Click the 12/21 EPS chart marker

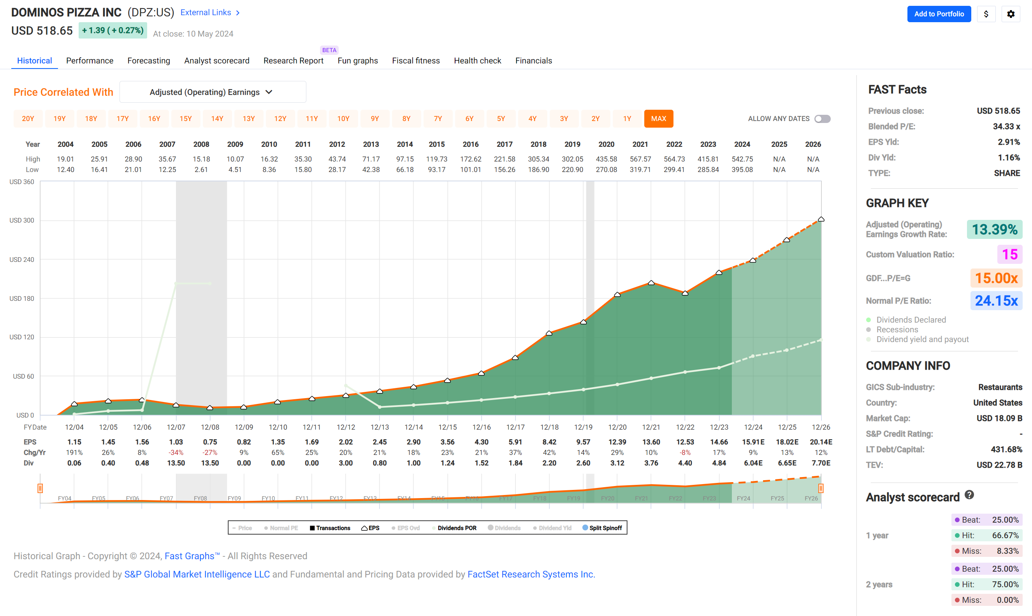click(x=651, y=283)
